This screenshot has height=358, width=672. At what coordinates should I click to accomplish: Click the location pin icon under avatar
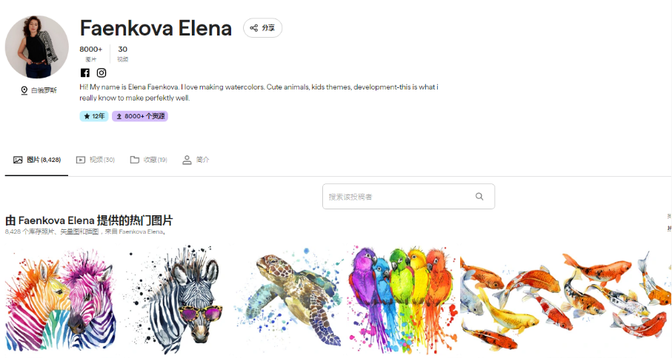[x=24, y=90]
